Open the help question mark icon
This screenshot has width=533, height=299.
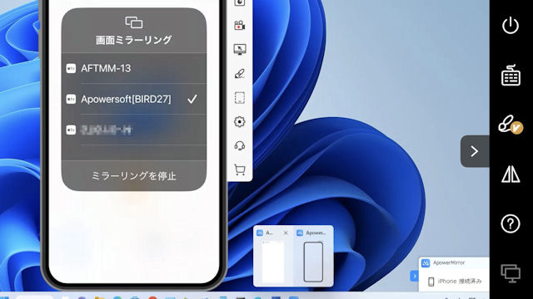[511, 223]
